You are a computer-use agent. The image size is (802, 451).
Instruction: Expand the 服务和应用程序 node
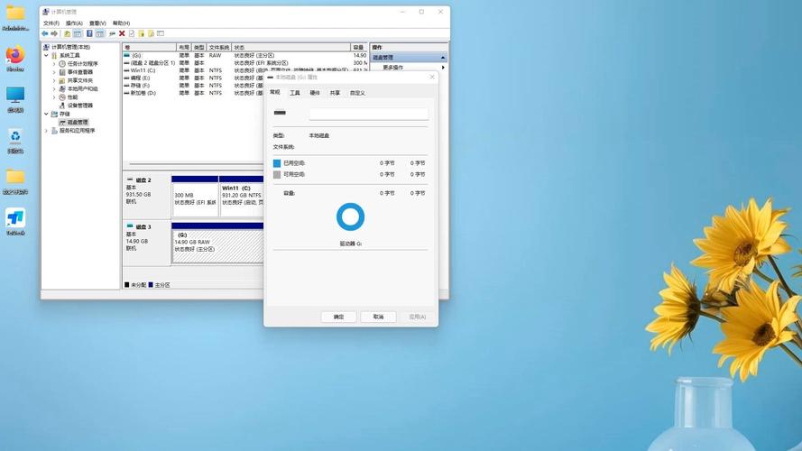[46, 131]
